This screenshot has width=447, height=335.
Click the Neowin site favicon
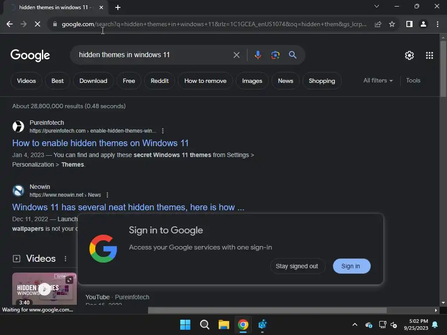click(18, 191)
